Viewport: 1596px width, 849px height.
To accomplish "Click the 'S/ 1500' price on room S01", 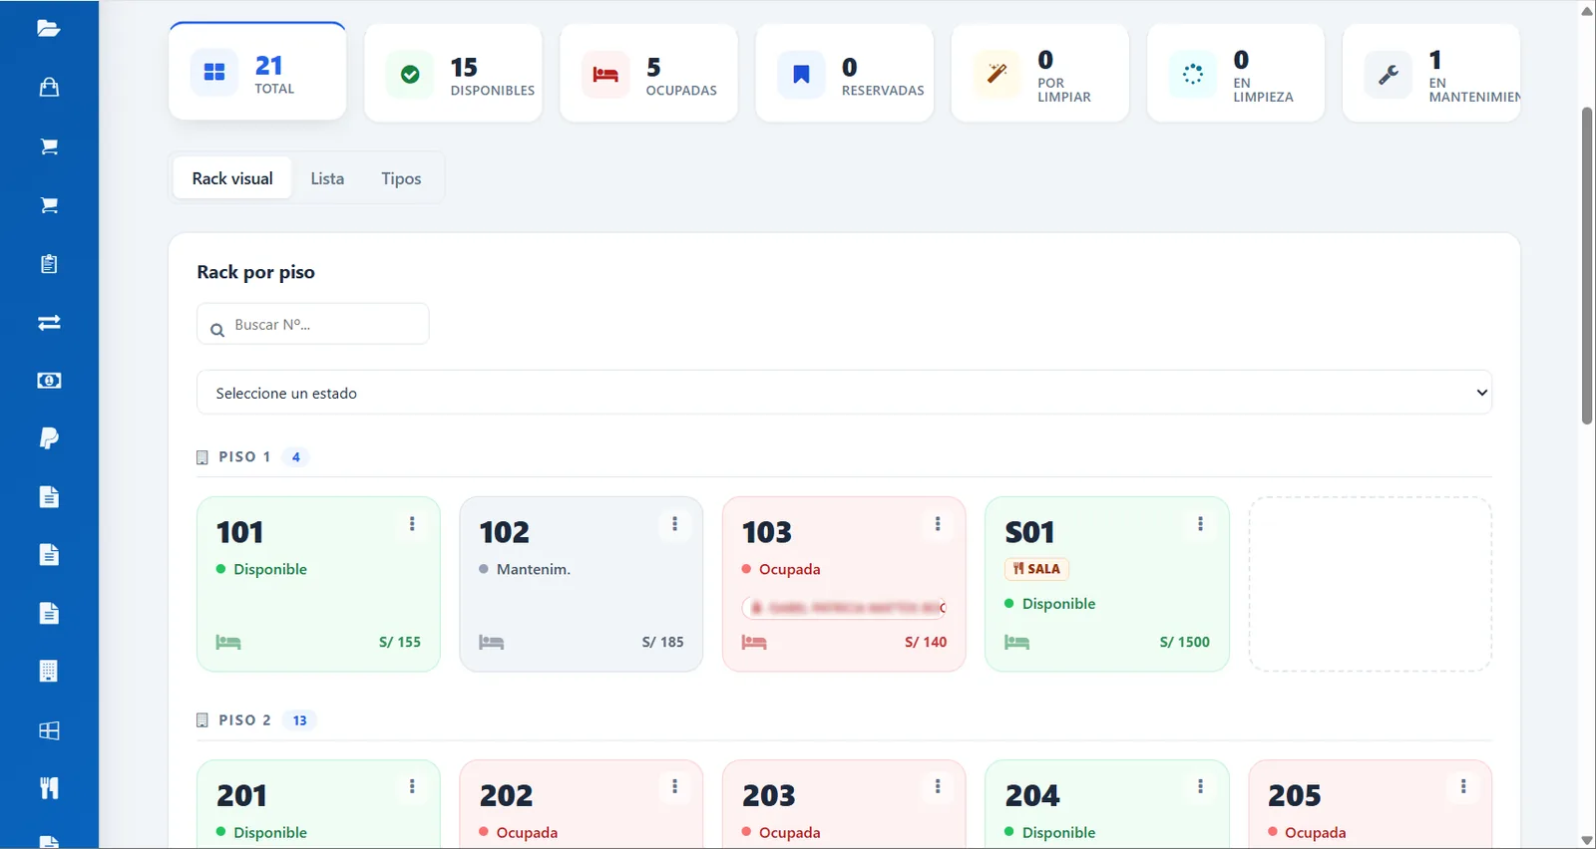I will point(1185,642).
